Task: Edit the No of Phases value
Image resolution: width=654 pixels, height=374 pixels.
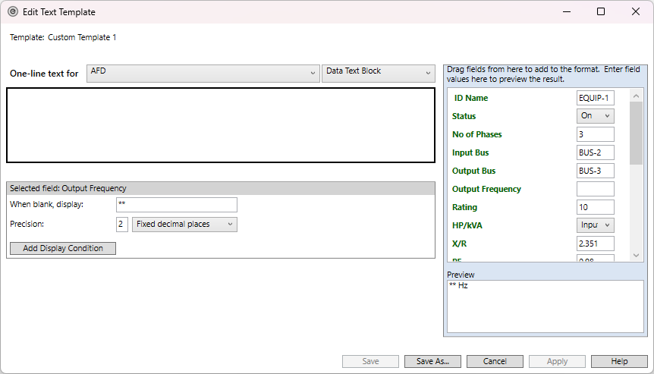Action: 595,134
